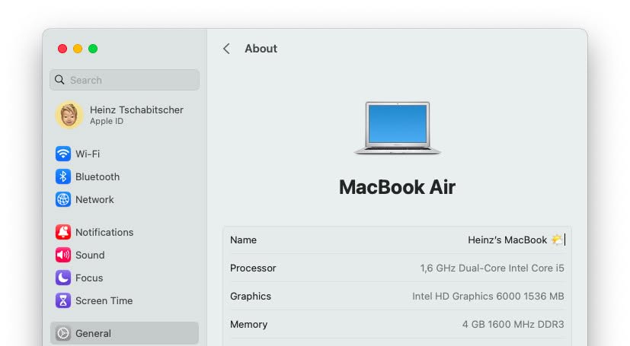The height and width of the screenshot is (346, 630).
Task: Click the "Apple ID" subtitle text
Action: pyautogui.click(x=107, y=121)
